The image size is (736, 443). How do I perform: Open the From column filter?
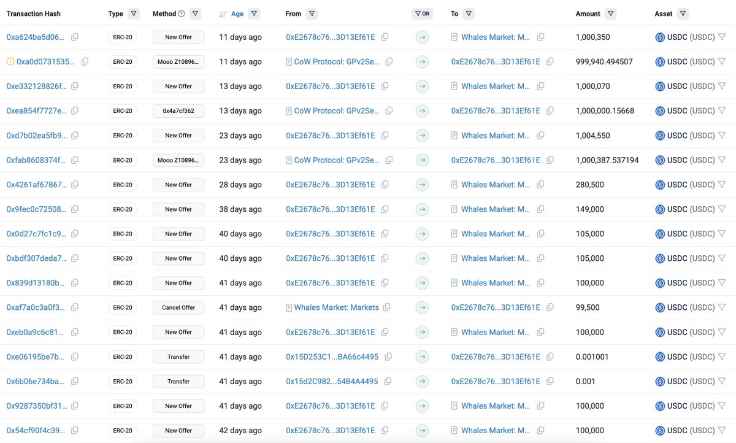(x=311, y=13)
